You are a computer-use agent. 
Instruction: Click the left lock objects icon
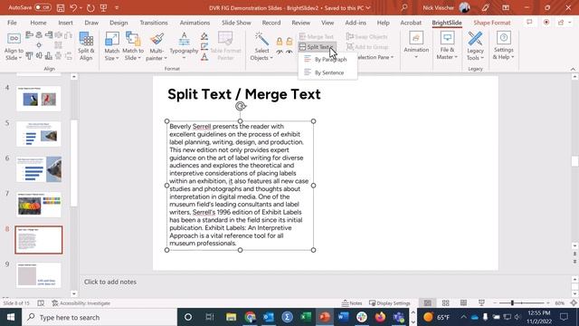click(280, 41)
